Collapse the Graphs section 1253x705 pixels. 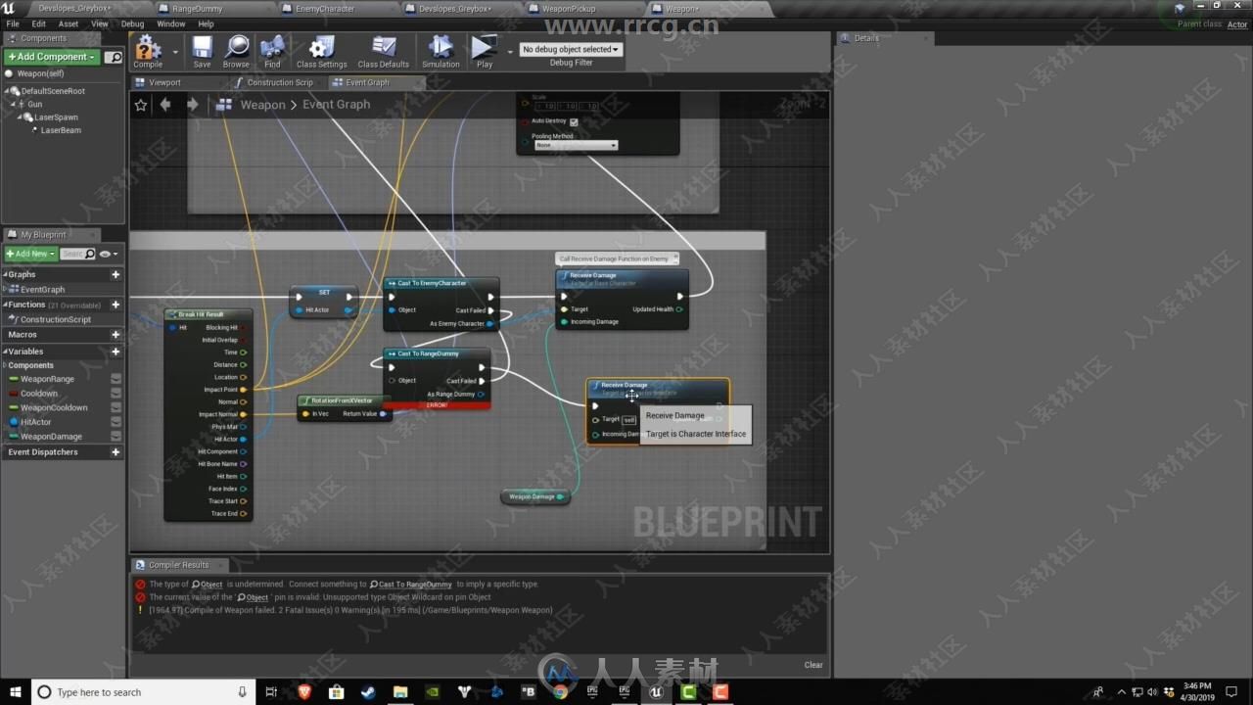6,275
